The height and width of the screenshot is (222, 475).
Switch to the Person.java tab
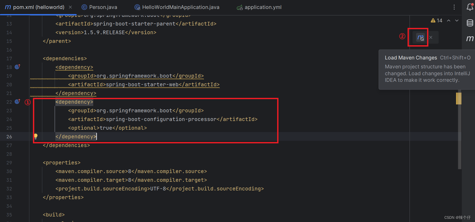pyautogui.click(x=99, y=7)
